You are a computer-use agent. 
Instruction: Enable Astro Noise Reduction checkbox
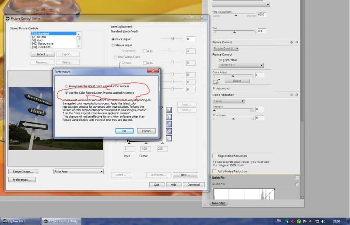(214, 171)
